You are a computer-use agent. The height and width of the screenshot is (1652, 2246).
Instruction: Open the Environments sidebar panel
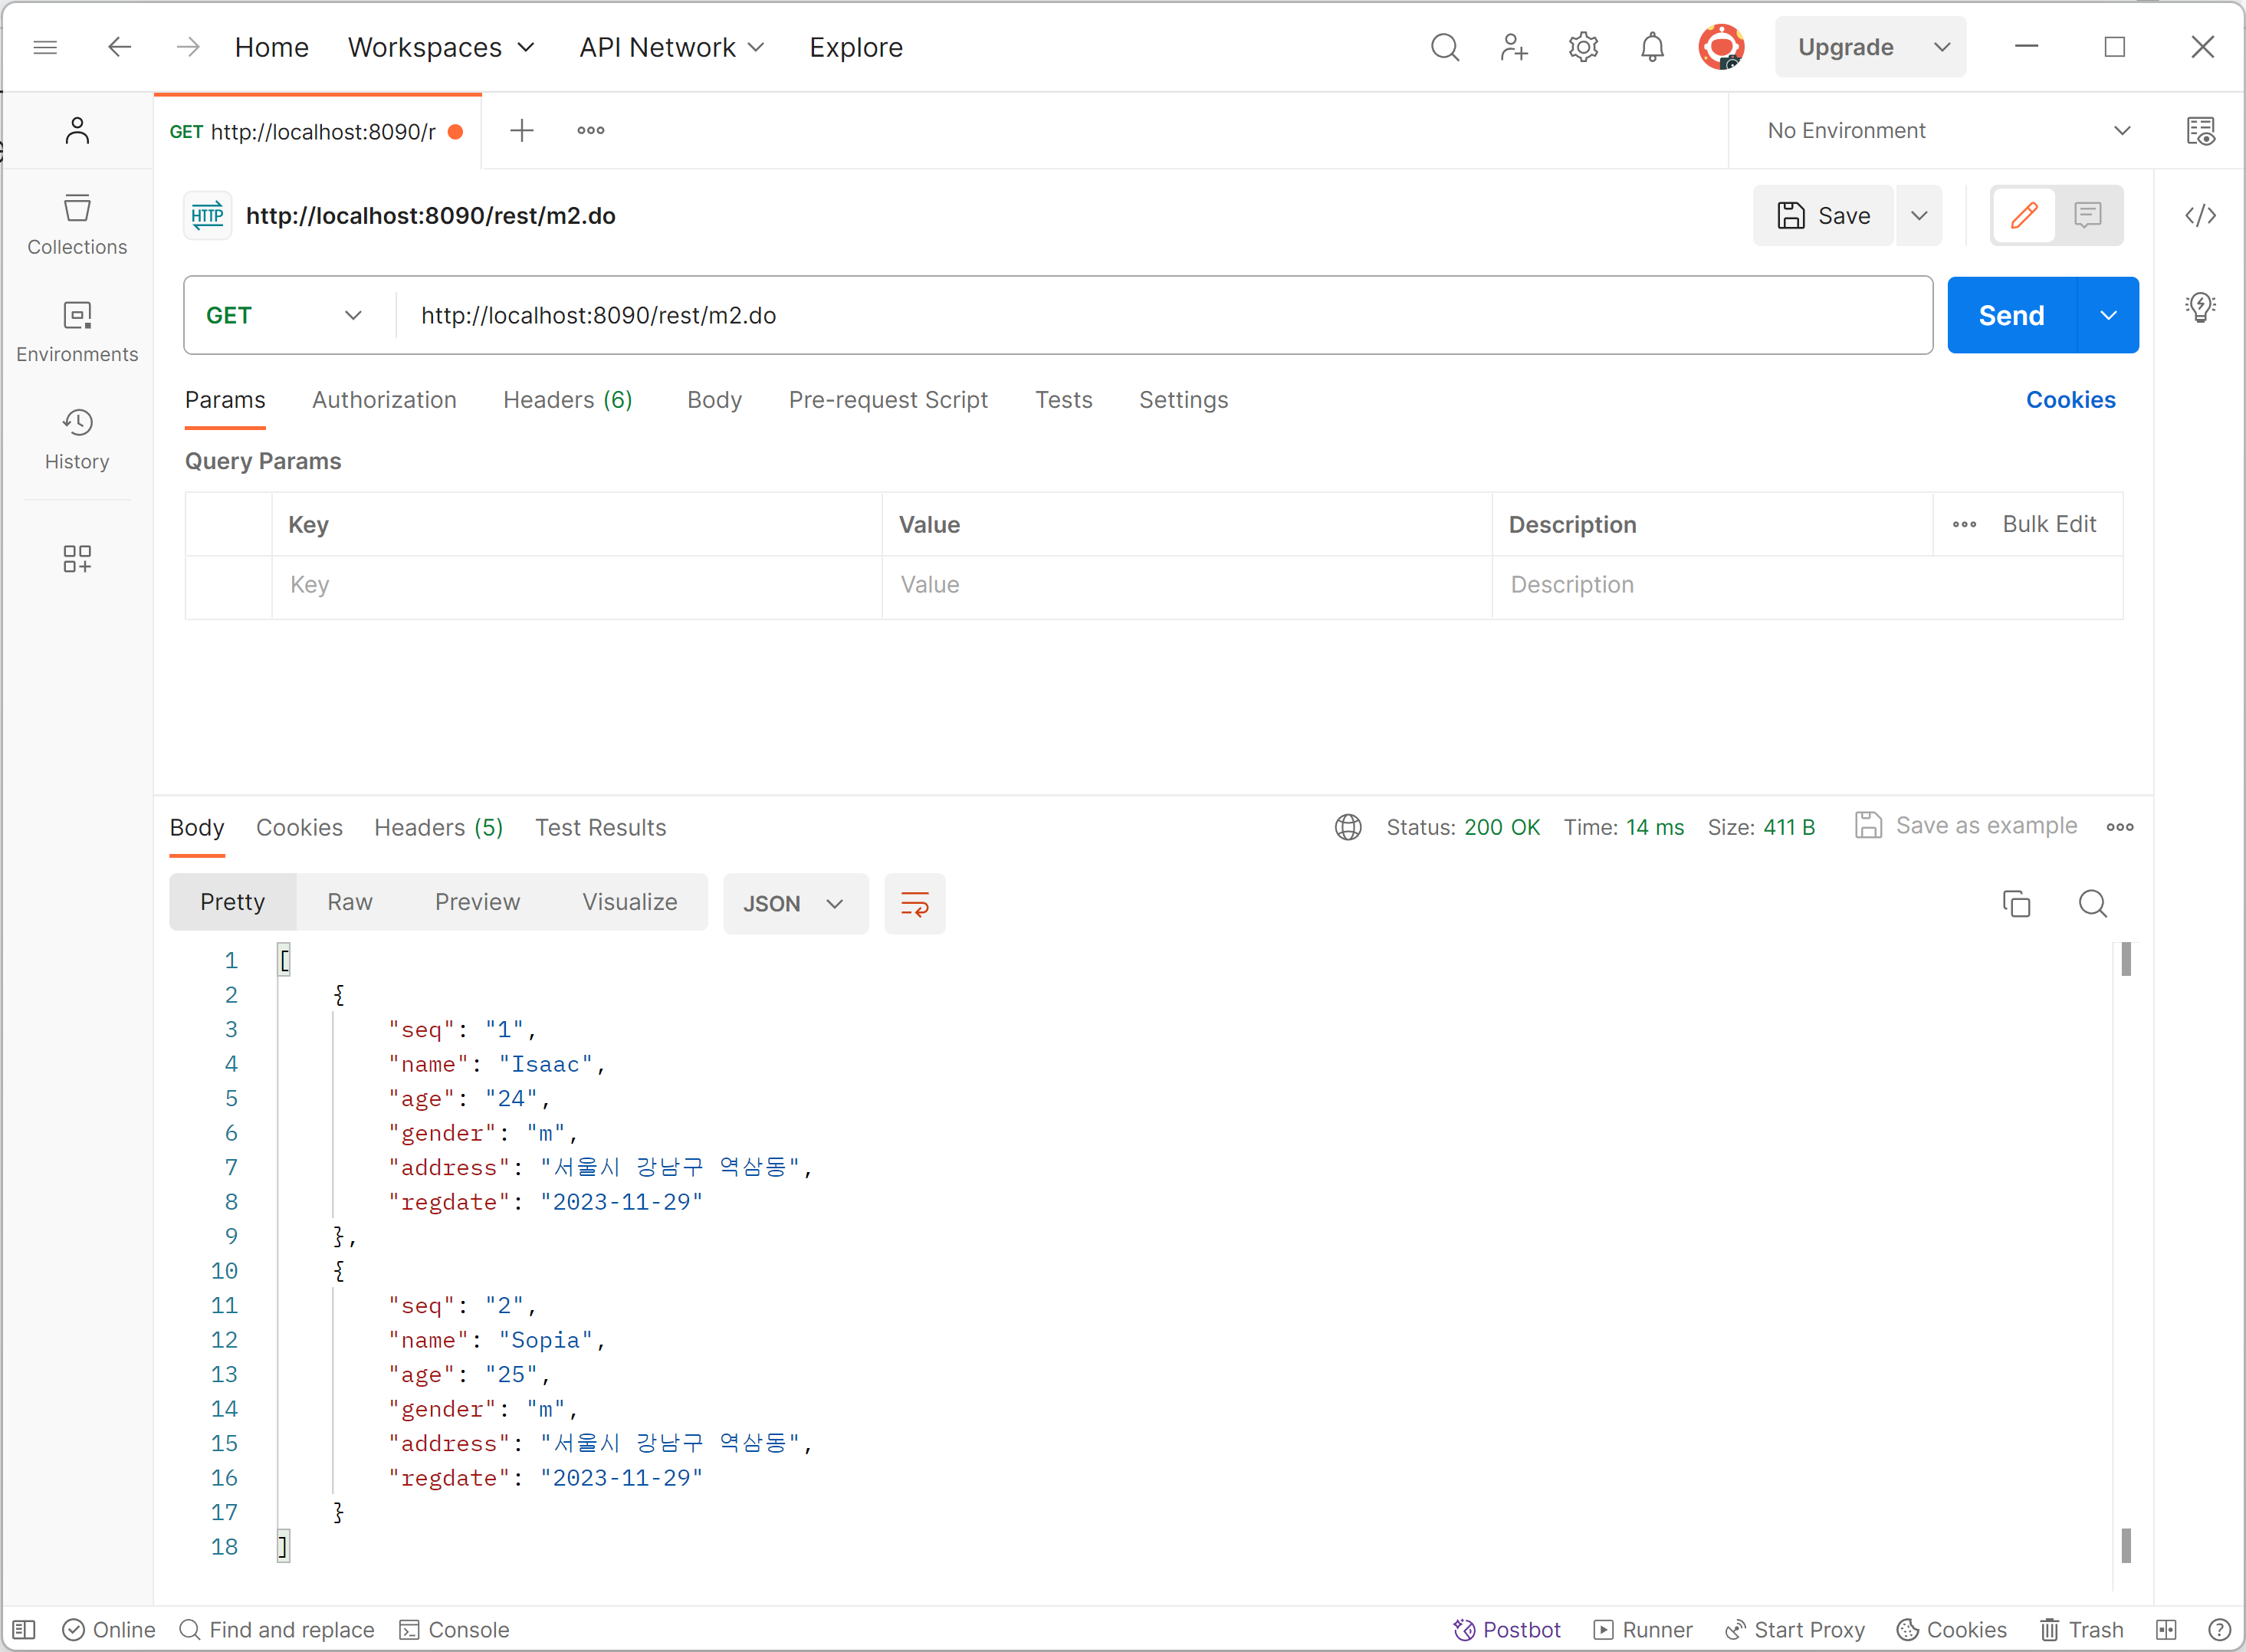click(77, 332)
